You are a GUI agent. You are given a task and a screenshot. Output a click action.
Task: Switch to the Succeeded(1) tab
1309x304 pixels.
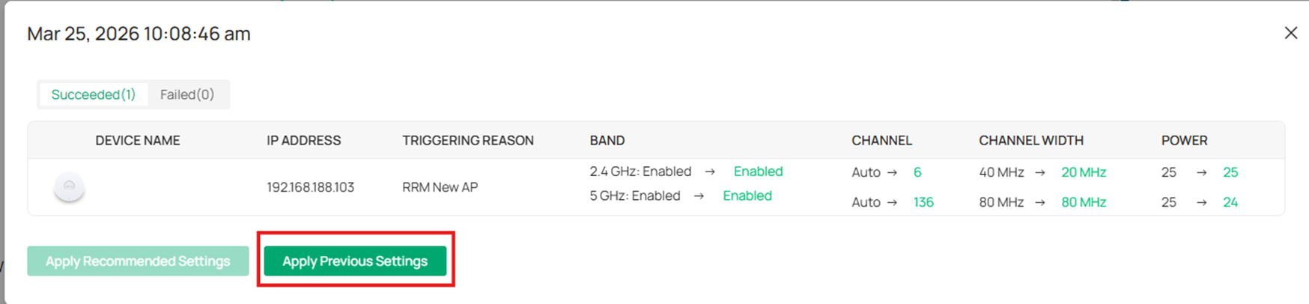[x=93, y=94]
